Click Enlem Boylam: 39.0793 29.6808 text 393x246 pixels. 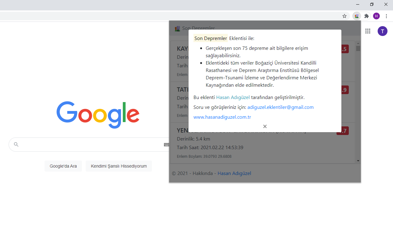pyautogui.click(x=204, y=157)
